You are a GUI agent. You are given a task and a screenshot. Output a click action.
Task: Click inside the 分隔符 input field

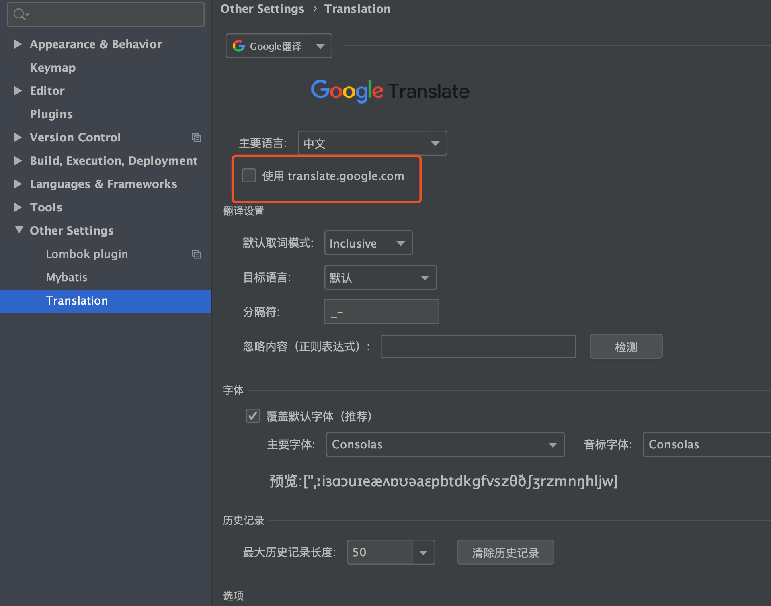coord(381,312)
